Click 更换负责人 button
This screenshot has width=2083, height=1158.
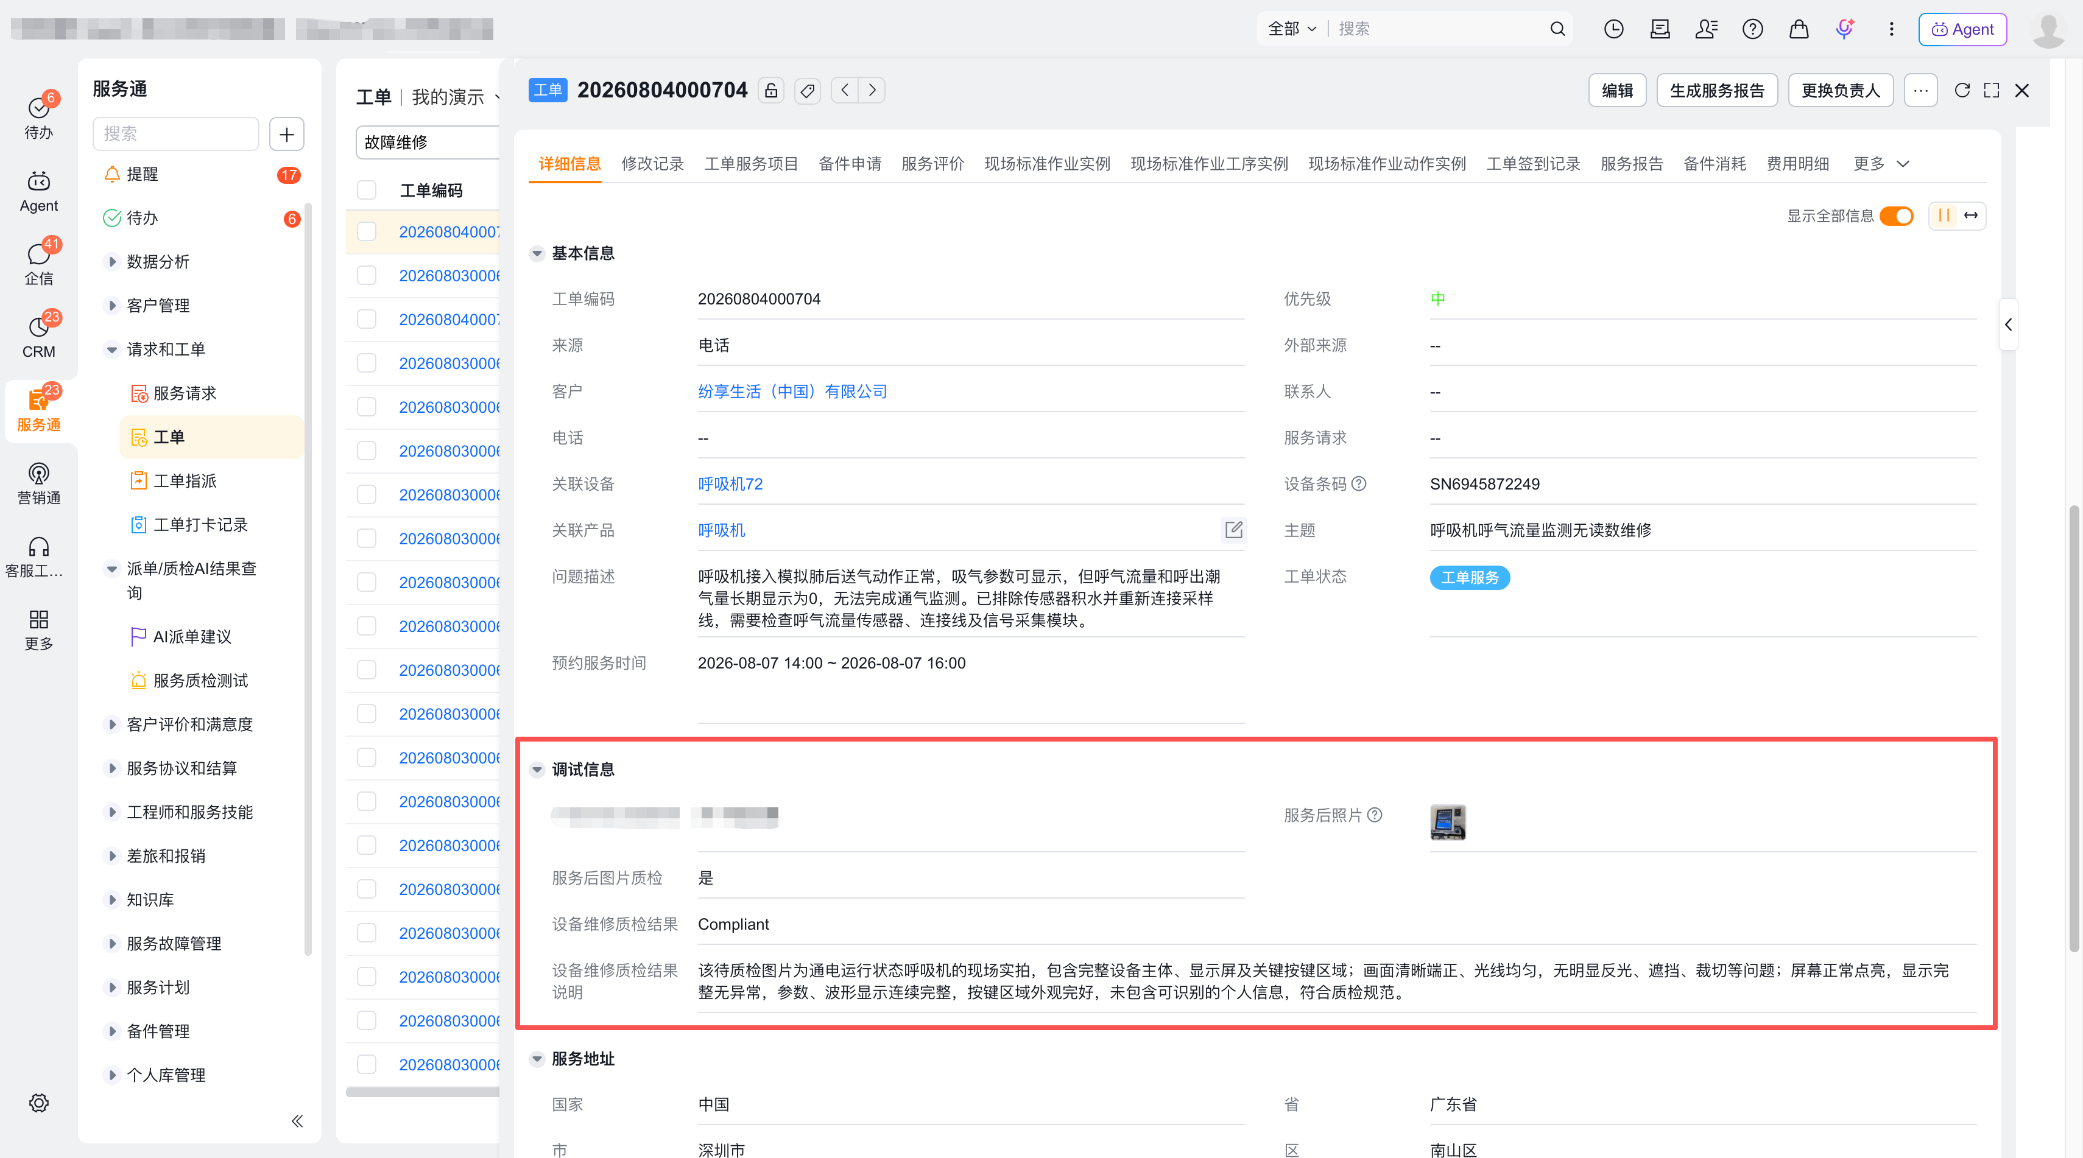tap(1841, 91)
